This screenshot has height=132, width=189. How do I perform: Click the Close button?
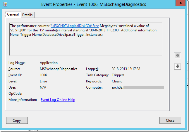170,120
